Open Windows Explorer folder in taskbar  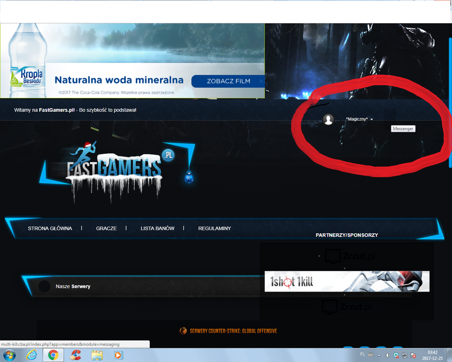(97, 355)
